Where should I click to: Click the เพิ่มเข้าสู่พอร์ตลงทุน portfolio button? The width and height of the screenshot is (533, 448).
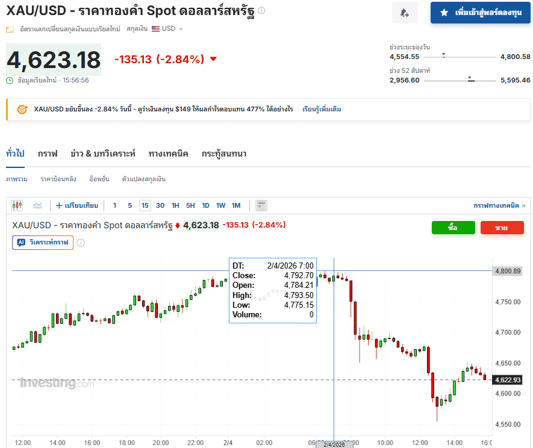(x=480, y=13)
